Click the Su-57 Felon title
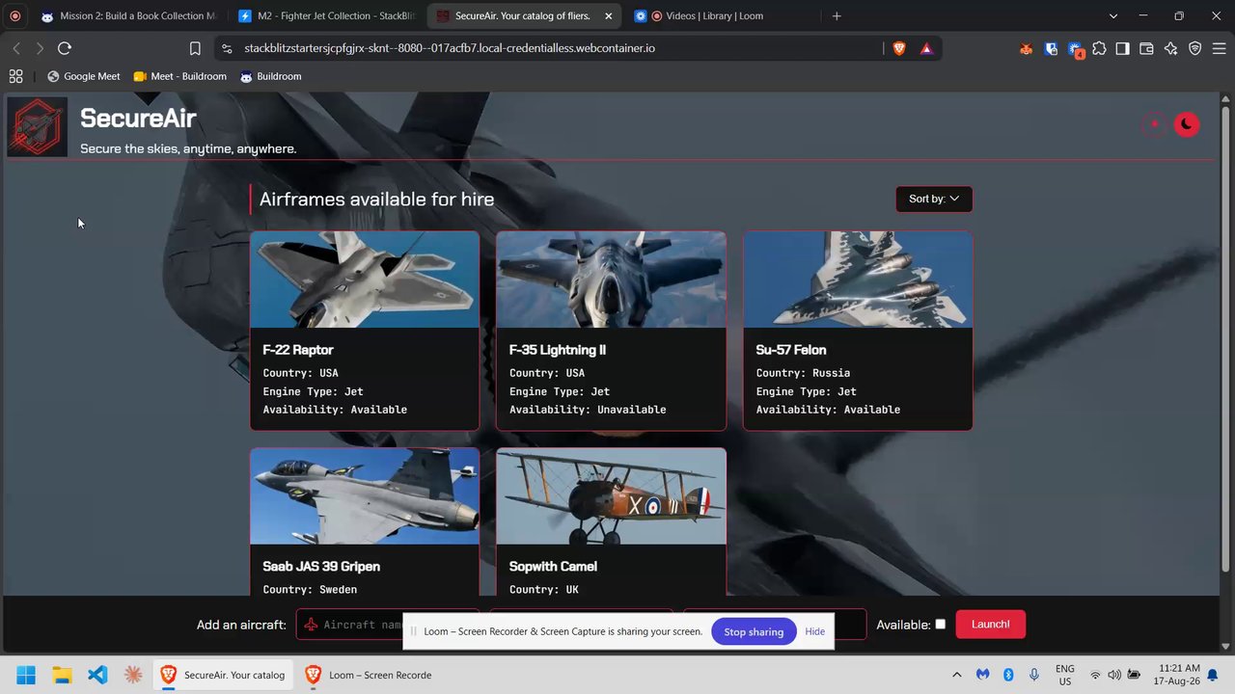This screenshot has width=1235, height=694. point(791,350)
